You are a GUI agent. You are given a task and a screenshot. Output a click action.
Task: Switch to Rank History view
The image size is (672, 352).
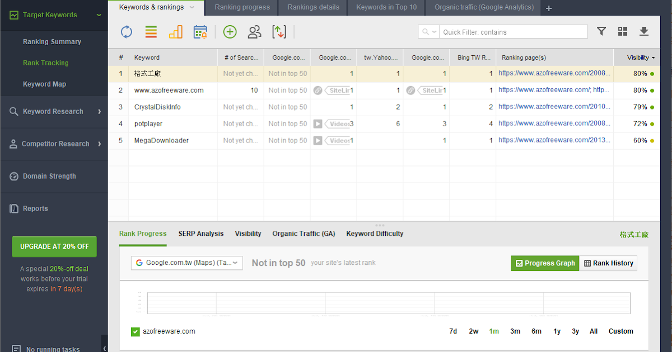[608, 263]
